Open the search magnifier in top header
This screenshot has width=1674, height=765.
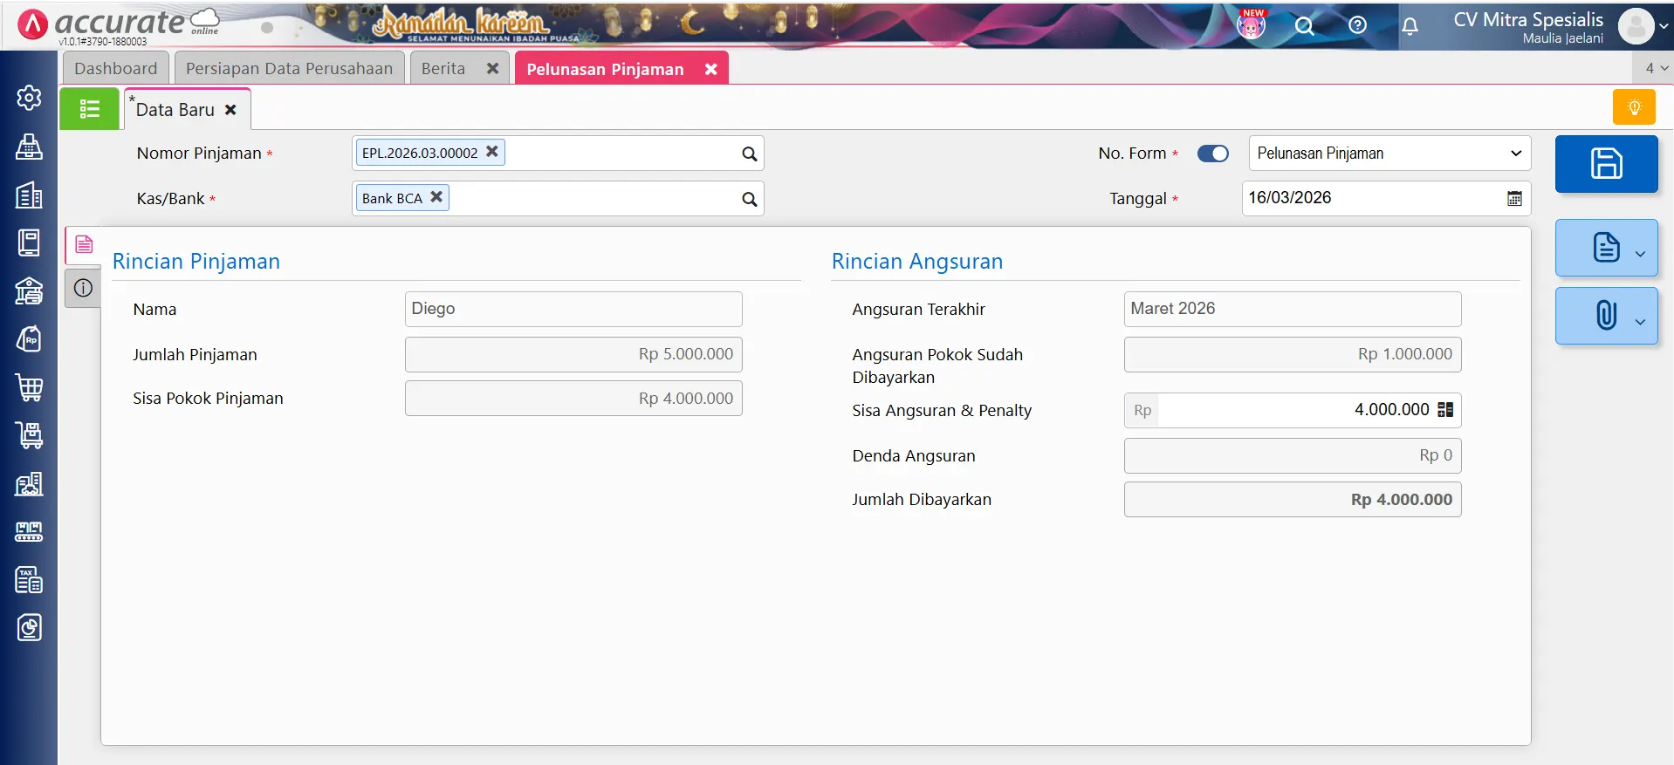point(1304,26)
